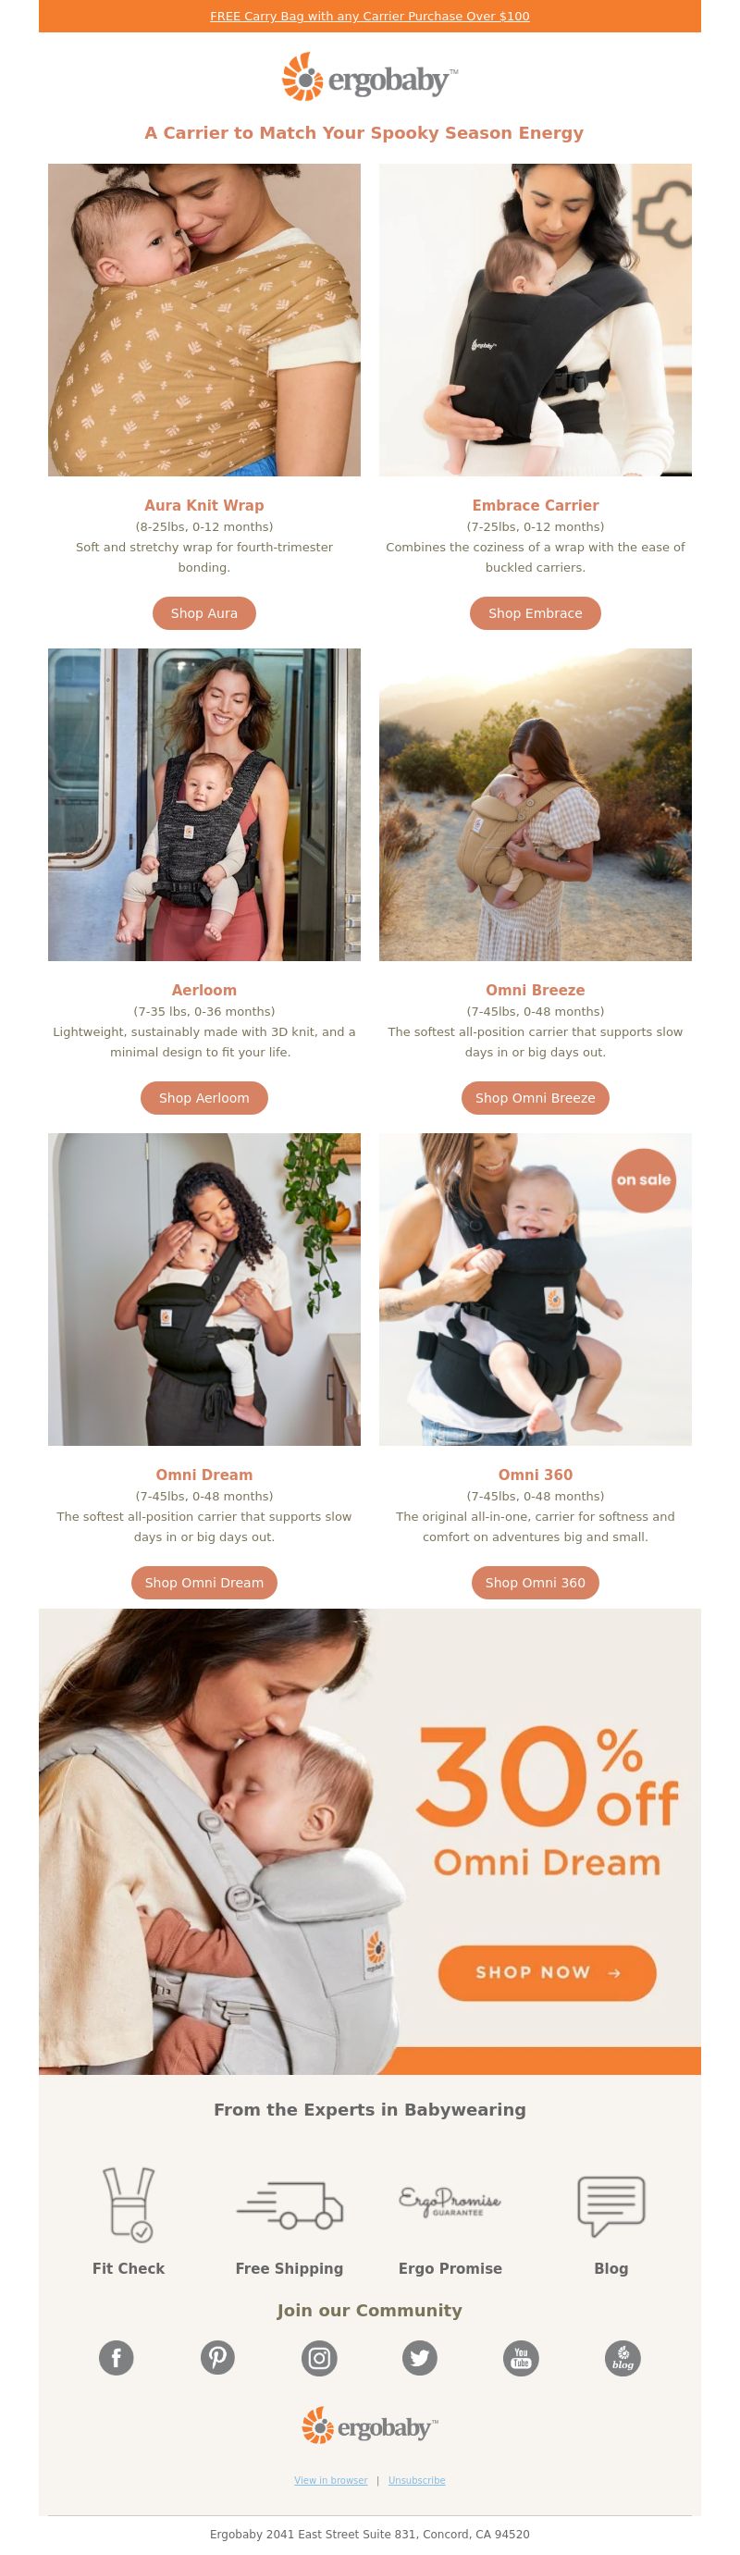The height and width of the screenshot is (2555, 740).
Task: Open the Instagram social icon
Action: click(x=319, y=2357)
